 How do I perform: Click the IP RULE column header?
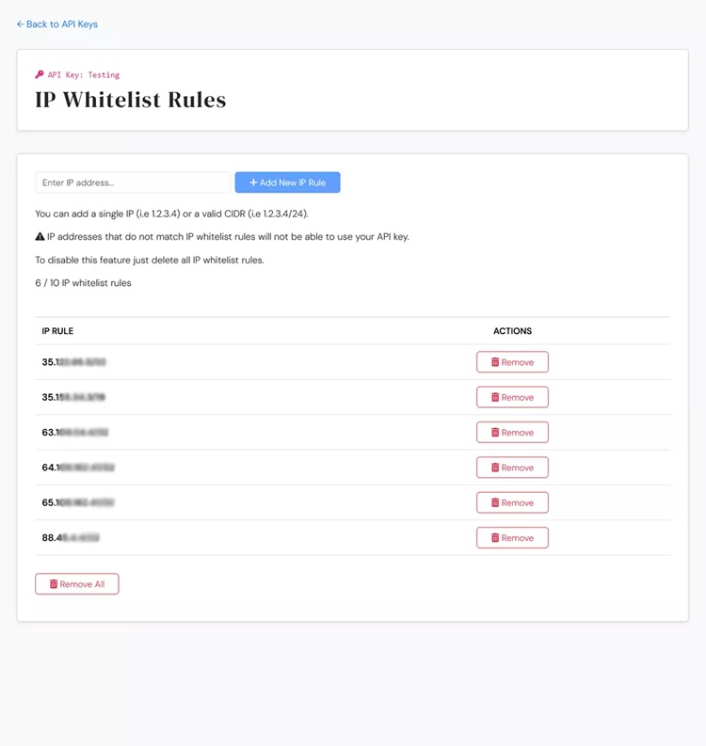tap(57, 331)
